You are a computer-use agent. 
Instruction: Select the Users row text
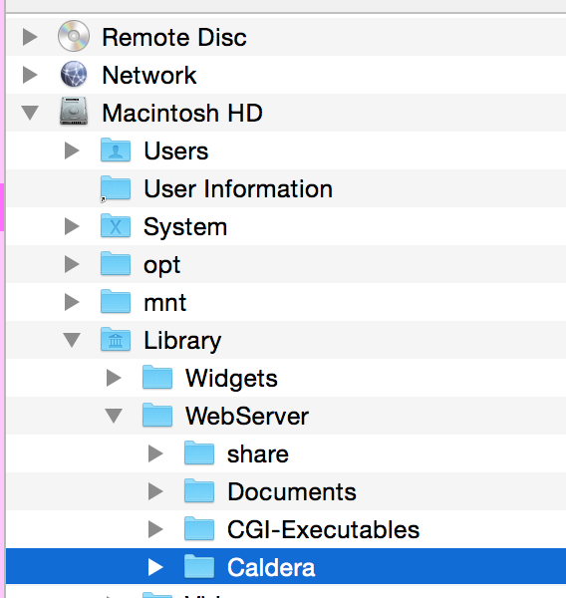[x=175, y=150]
